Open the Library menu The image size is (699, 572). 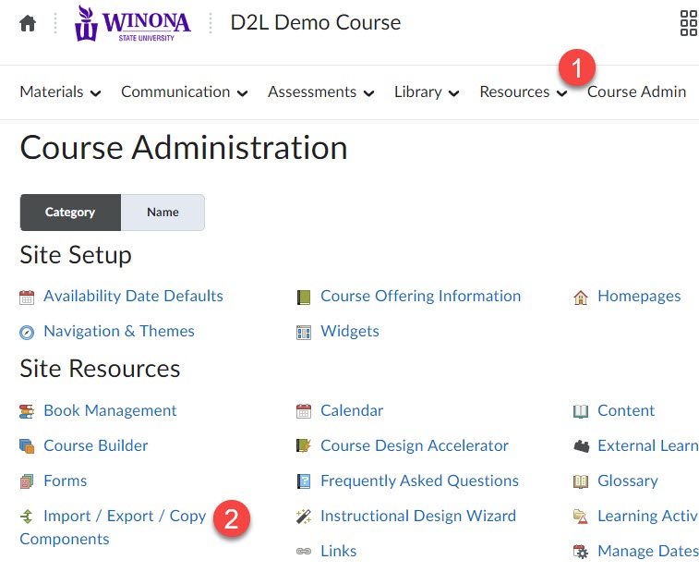427,91
